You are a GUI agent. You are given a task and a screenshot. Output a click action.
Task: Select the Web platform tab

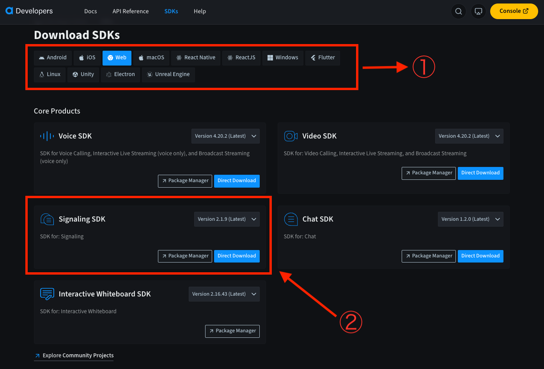point(117,58)
